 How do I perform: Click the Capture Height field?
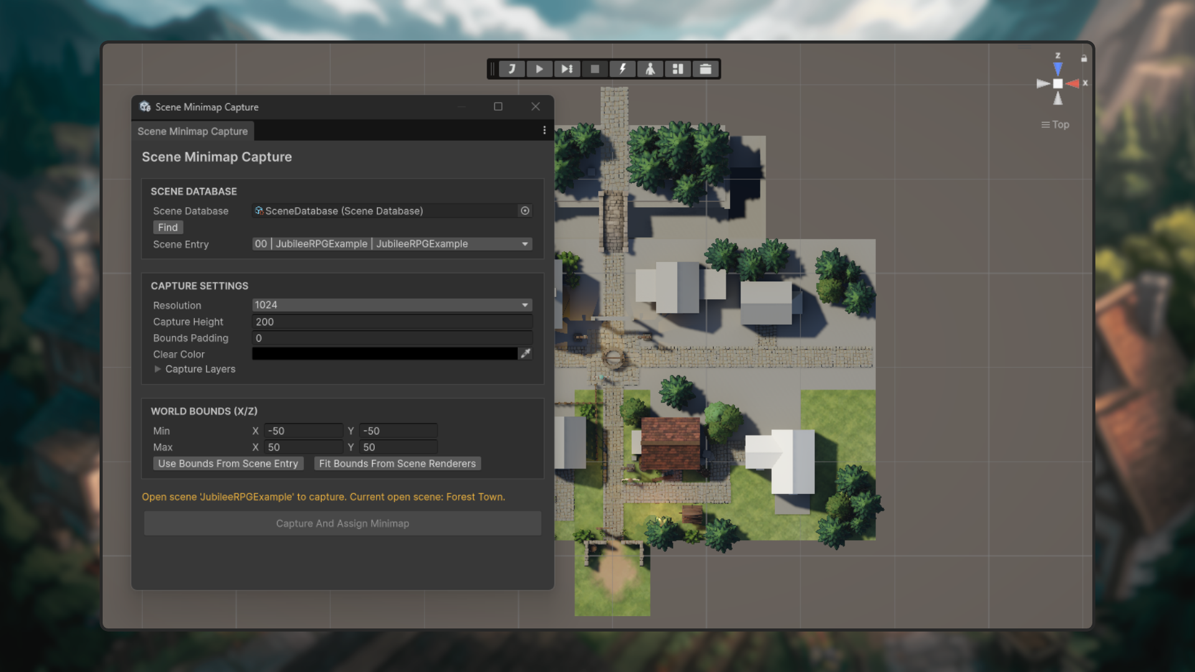[x=392, y=322]
